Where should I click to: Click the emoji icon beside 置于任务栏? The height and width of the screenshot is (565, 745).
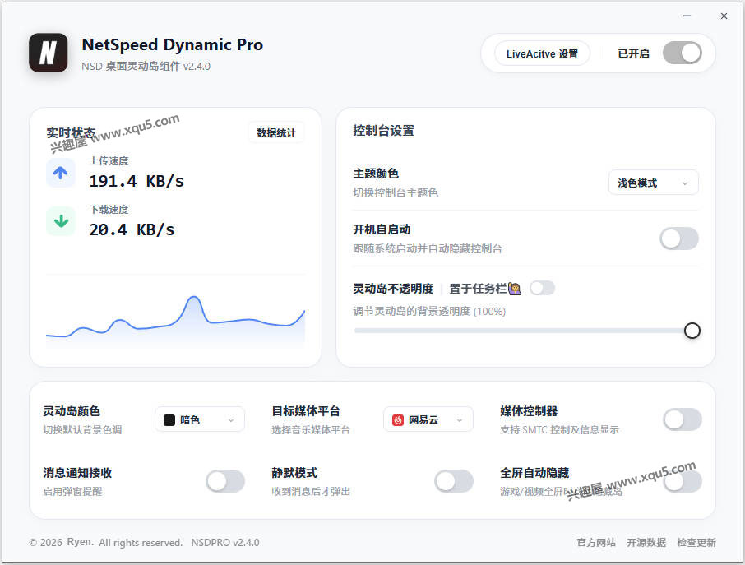(x=515, y=289)
